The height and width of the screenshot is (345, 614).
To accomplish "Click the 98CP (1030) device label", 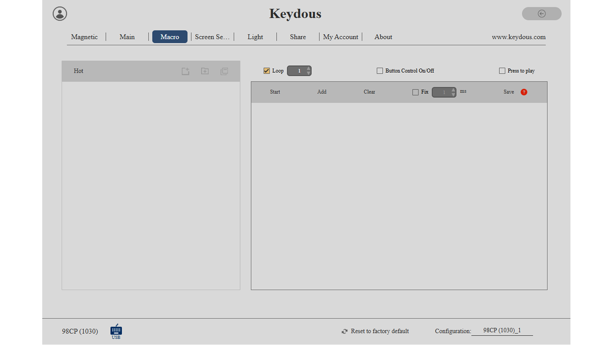I will [80, 331].
